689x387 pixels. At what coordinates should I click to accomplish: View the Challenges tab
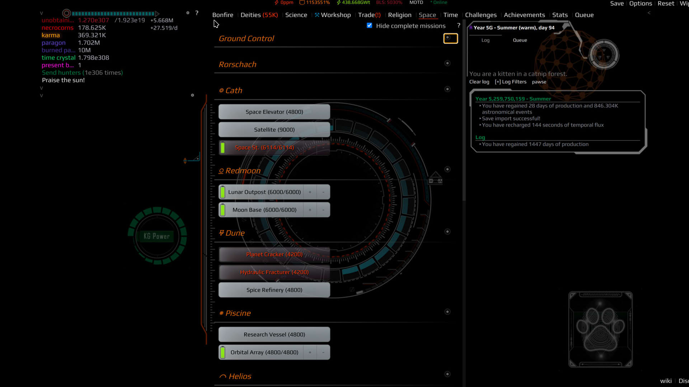pos(481,15)
